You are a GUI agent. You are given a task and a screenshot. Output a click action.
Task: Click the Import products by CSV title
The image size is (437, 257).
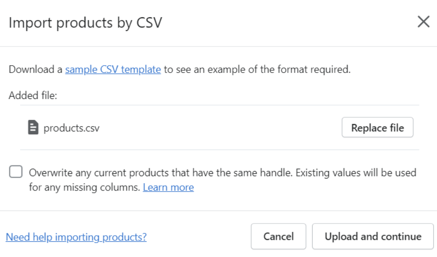85,23
